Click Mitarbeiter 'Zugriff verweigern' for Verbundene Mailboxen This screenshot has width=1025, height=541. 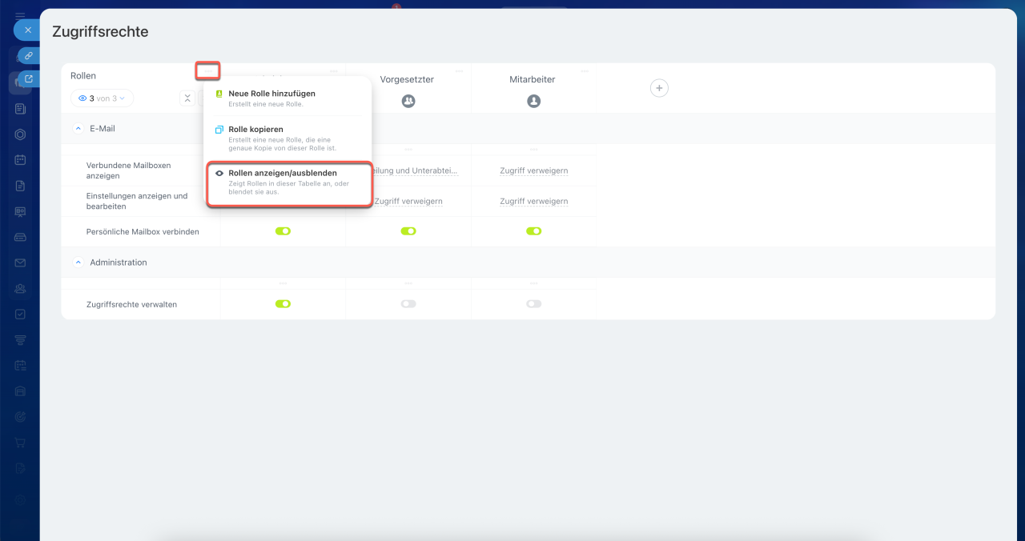coord(533,170)
